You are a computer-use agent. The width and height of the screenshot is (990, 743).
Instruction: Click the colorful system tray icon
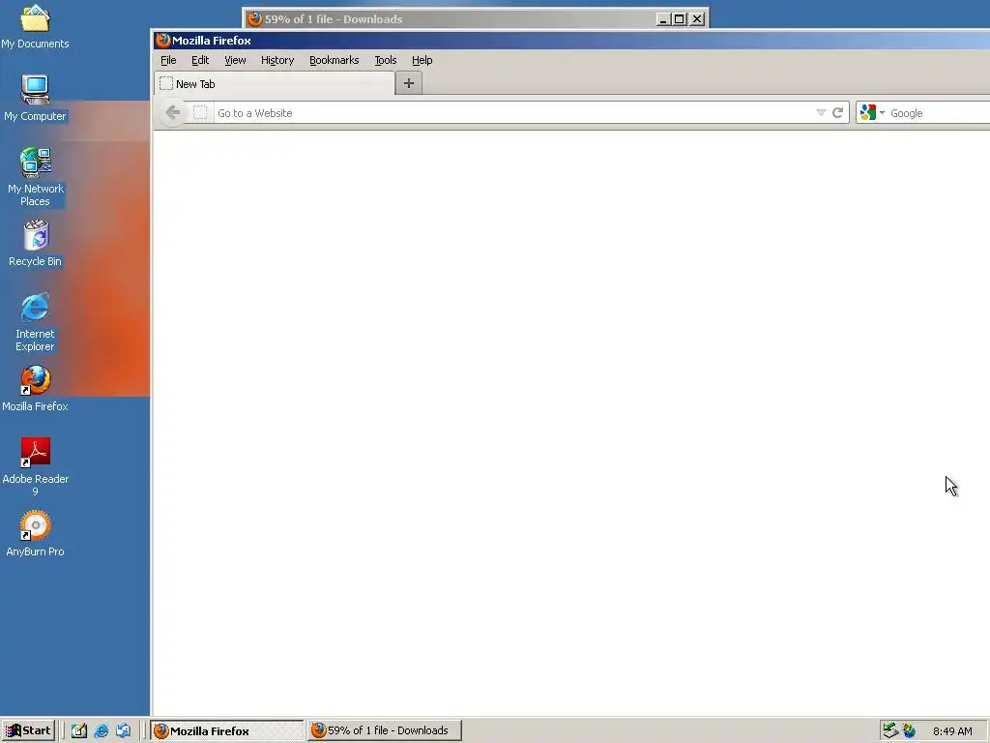(x=909, y=731)
